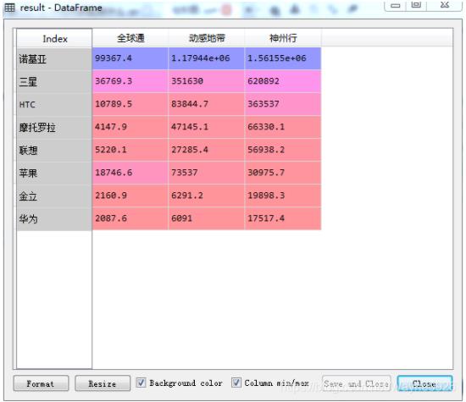Select cell with value 83844.7
Viewport: 466px width, 402px height.
click(x=207, y=104)
